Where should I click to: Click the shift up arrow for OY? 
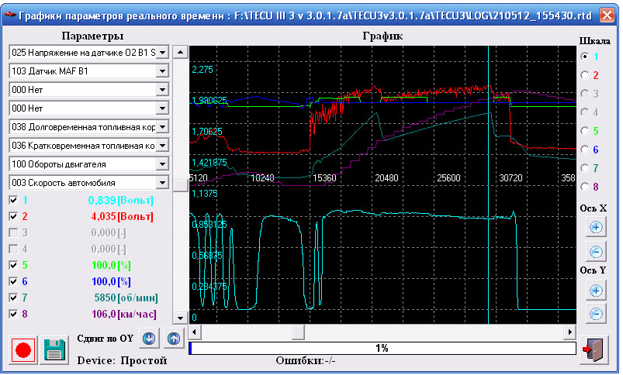(x=173, y=339)
